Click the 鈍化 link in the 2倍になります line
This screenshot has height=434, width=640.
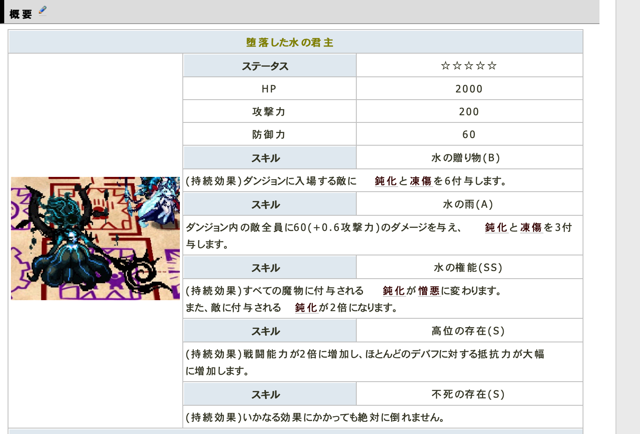pos(306,308)
